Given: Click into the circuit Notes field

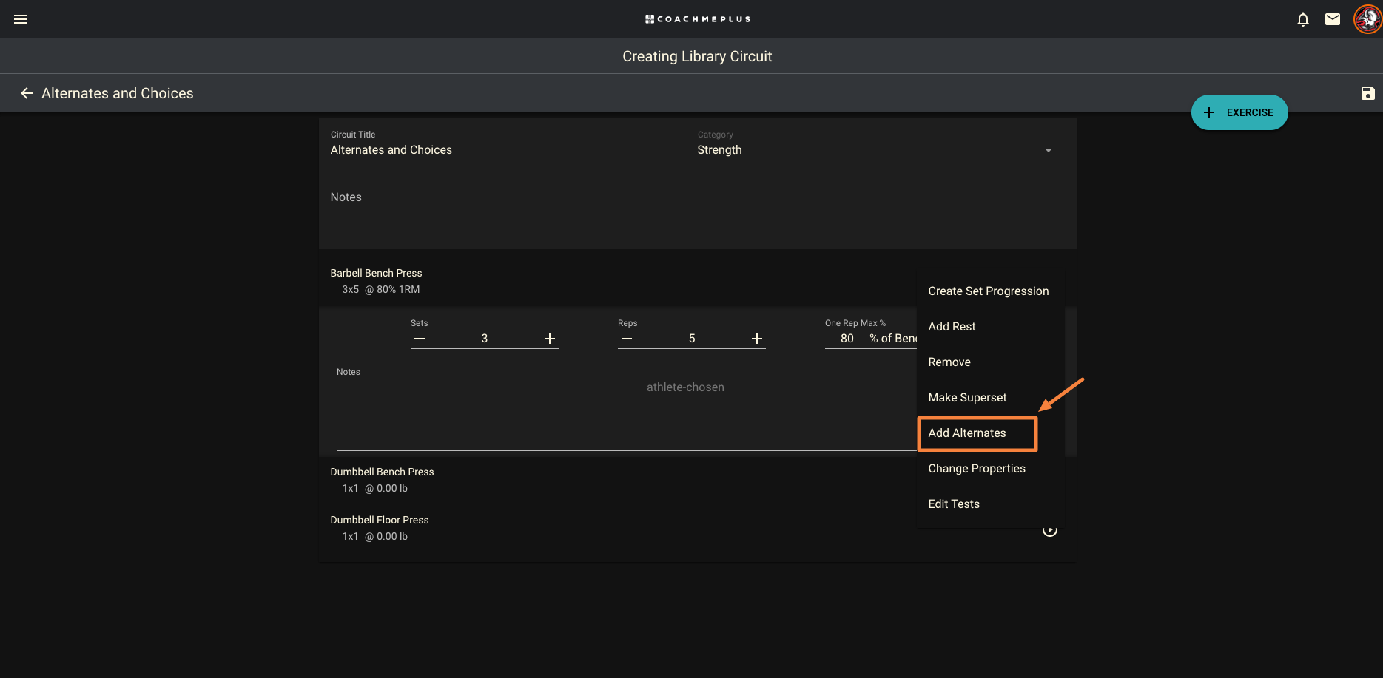Looking at the screenshot, I should point(697,214).
